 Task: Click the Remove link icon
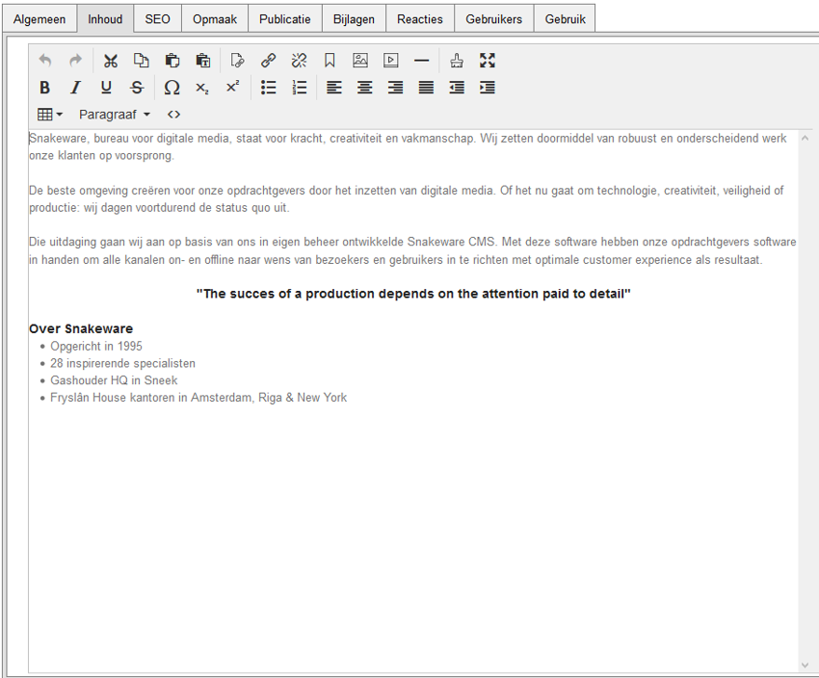pos(299,61)
